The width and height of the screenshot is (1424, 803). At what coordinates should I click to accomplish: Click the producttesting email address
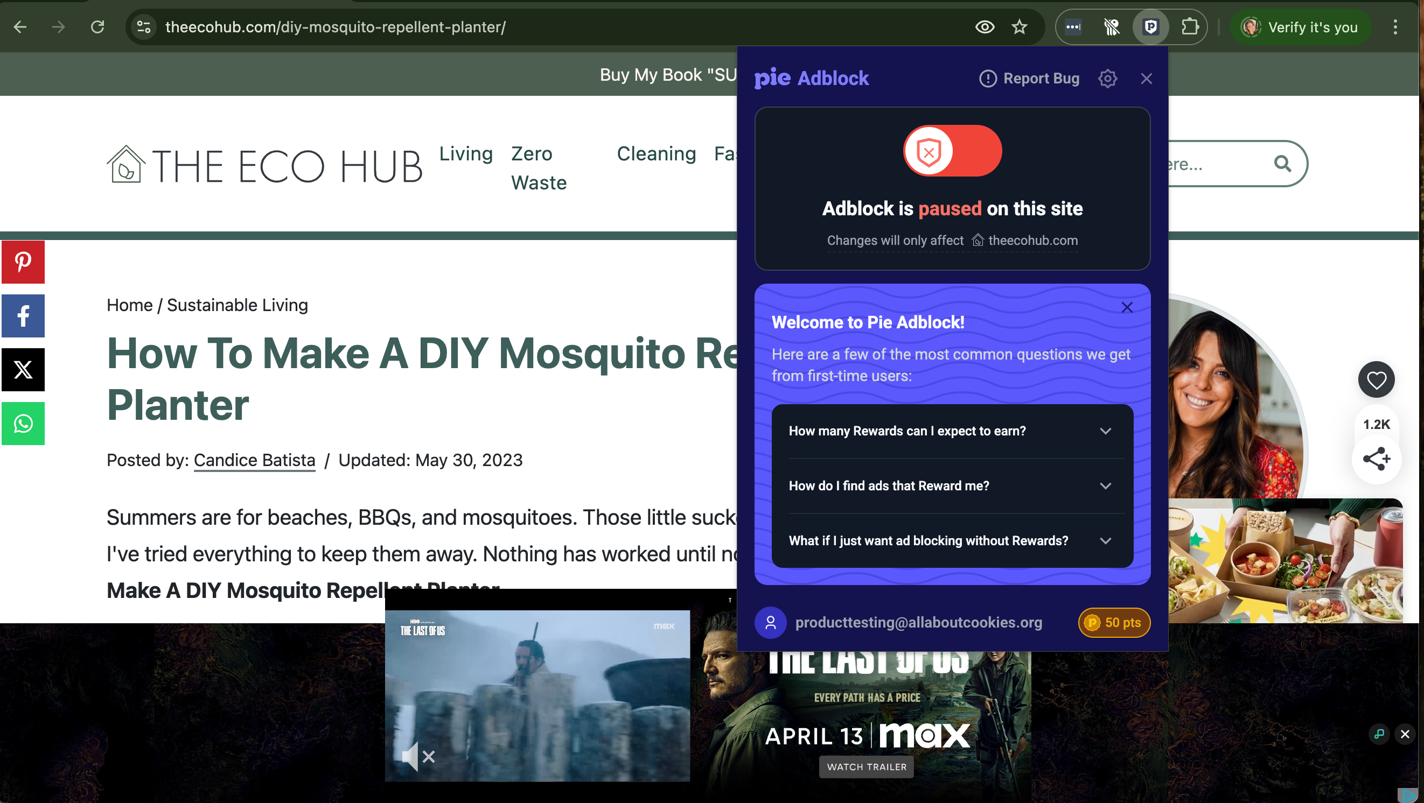tap(918, 622)
